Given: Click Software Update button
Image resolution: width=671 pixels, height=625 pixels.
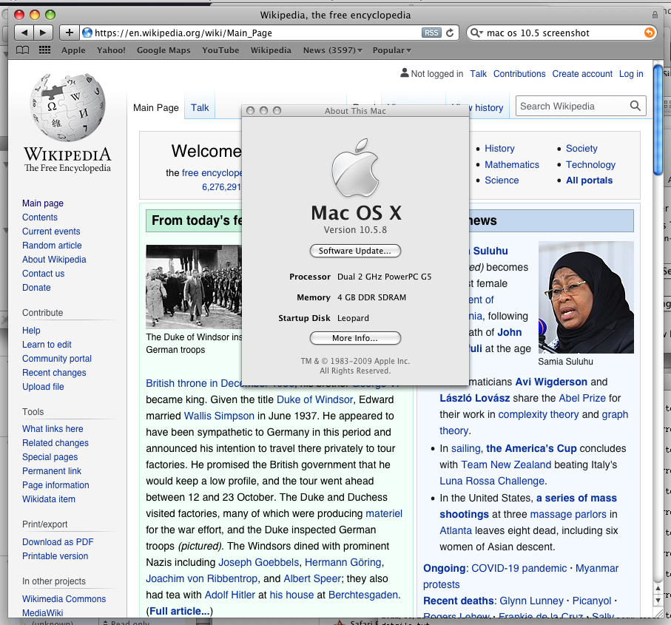Looking at the screenshot, I should click(x=355, y=251).
